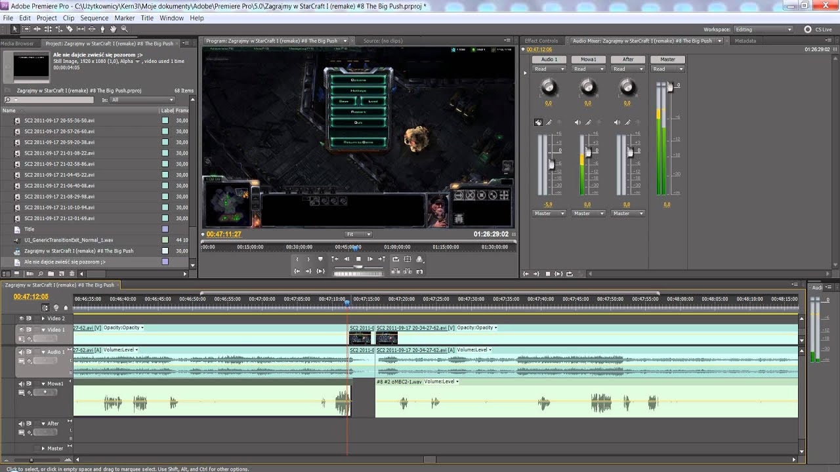
Task: Switch to the Media Browser tab
Action: tap(17, 43)
